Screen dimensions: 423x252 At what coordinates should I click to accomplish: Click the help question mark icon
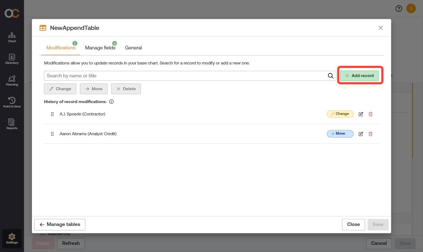click(399, 9)
